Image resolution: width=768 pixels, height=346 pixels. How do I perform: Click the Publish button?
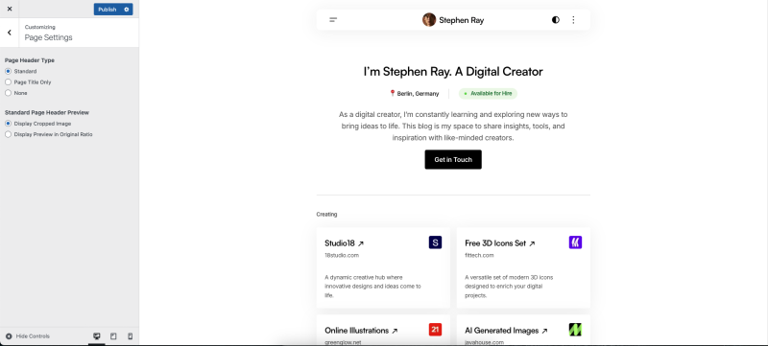coord(108,10)
